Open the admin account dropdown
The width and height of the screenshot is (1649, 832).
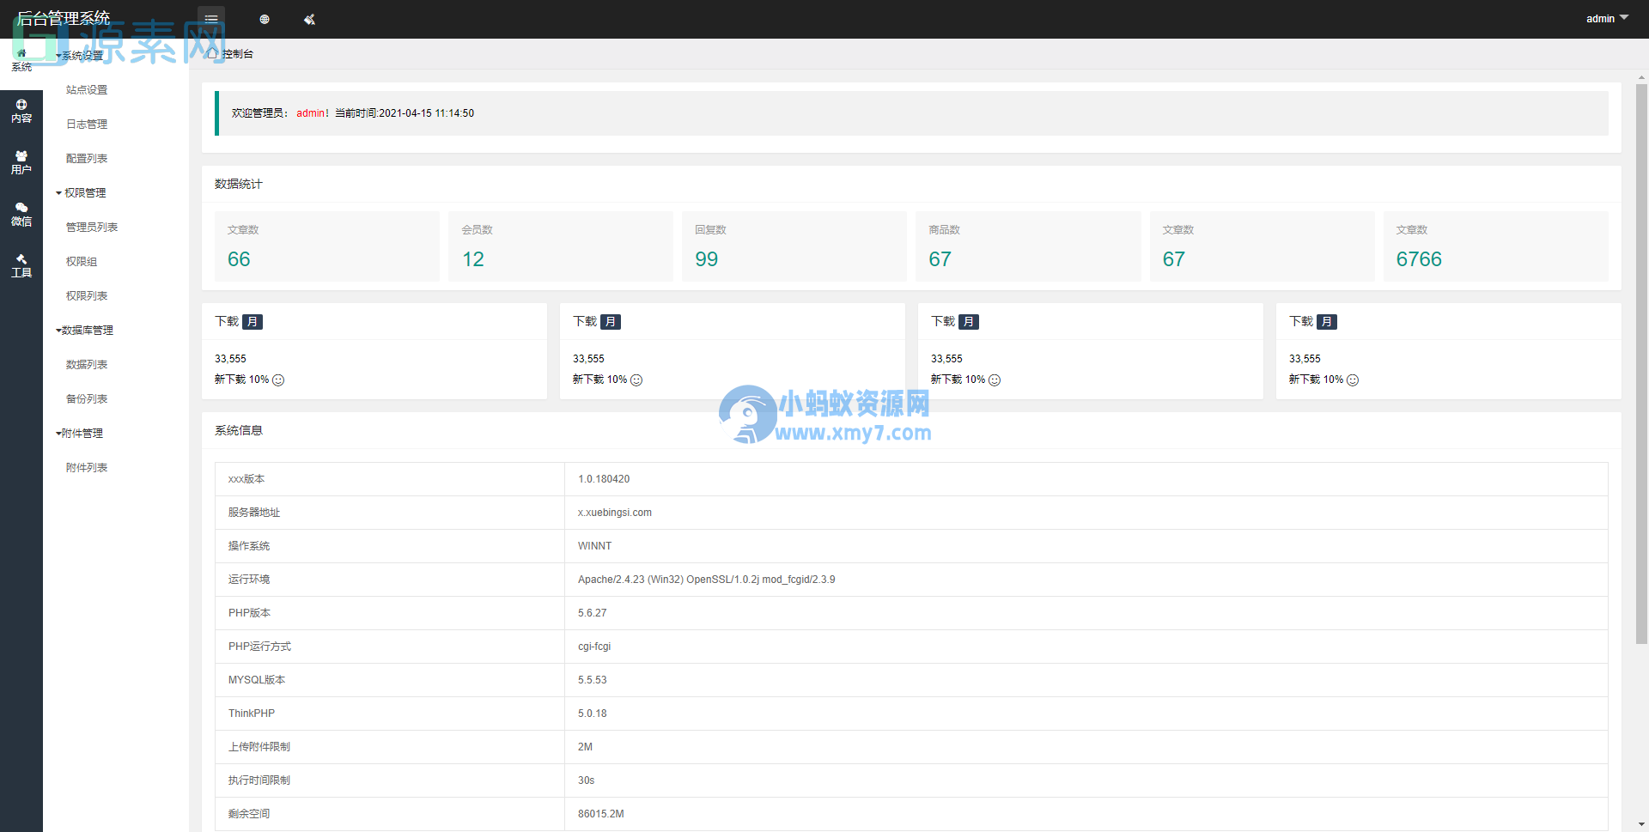[x=1605, y=18]
